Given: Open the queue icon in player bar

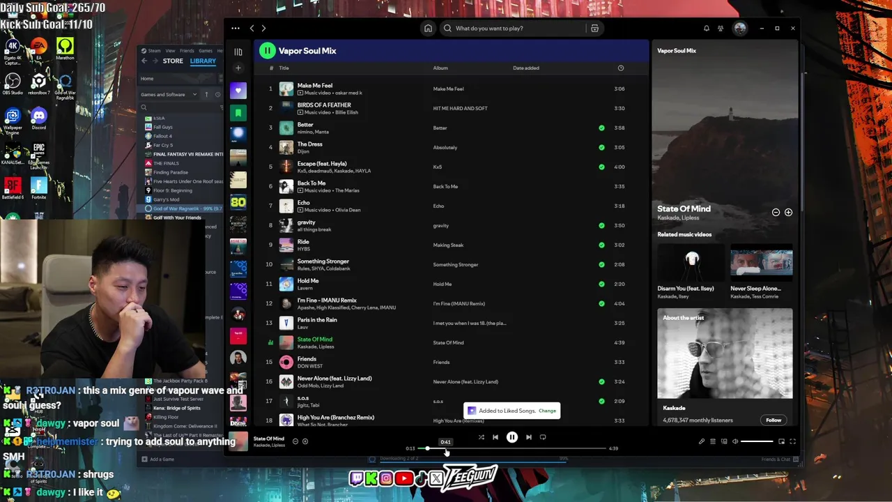Looking at the screenshot, I should [712, 441].
